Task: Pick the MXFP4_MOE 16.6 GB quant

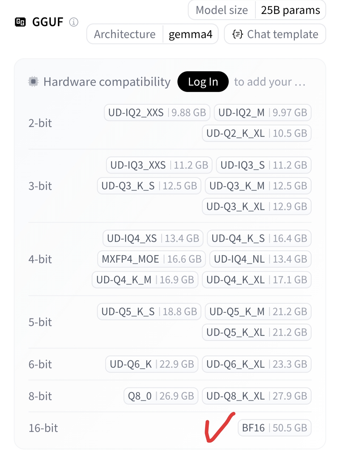Action: point(152,259)
